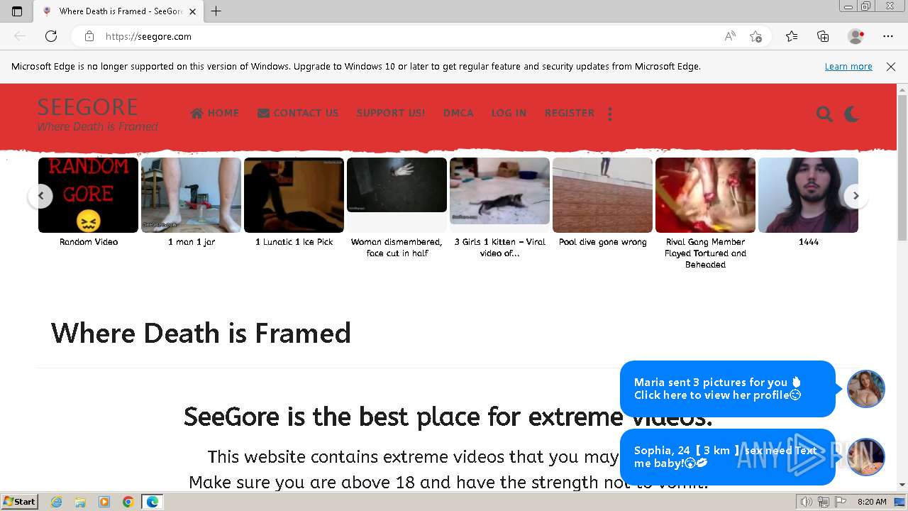Click the 'Pool dive gone wrong' title
The width and height of the screenshot is (908, 511).
coord(603,242)
